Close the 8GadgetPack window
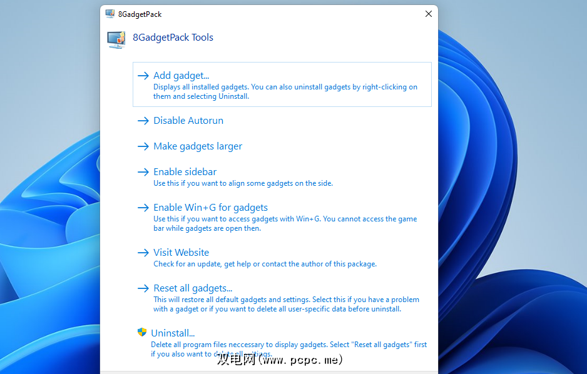Image resolution: width=587 pixels, height=374 pixels. (429, 14)
